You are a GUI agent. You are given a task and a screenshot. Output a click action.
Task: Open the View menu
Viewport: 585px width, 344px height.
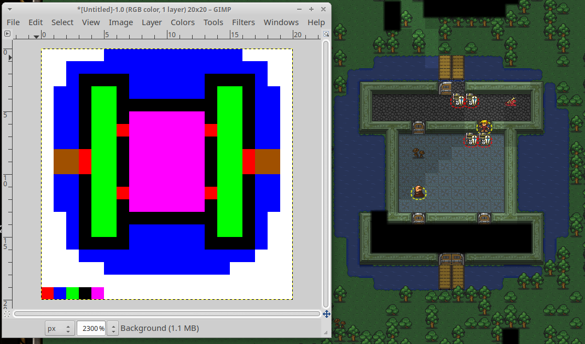(x=91, y=22)
